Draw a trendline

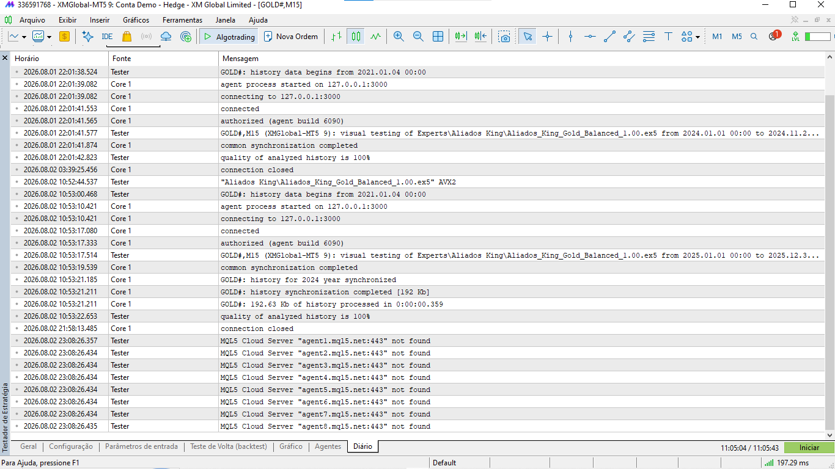point(609,37)
